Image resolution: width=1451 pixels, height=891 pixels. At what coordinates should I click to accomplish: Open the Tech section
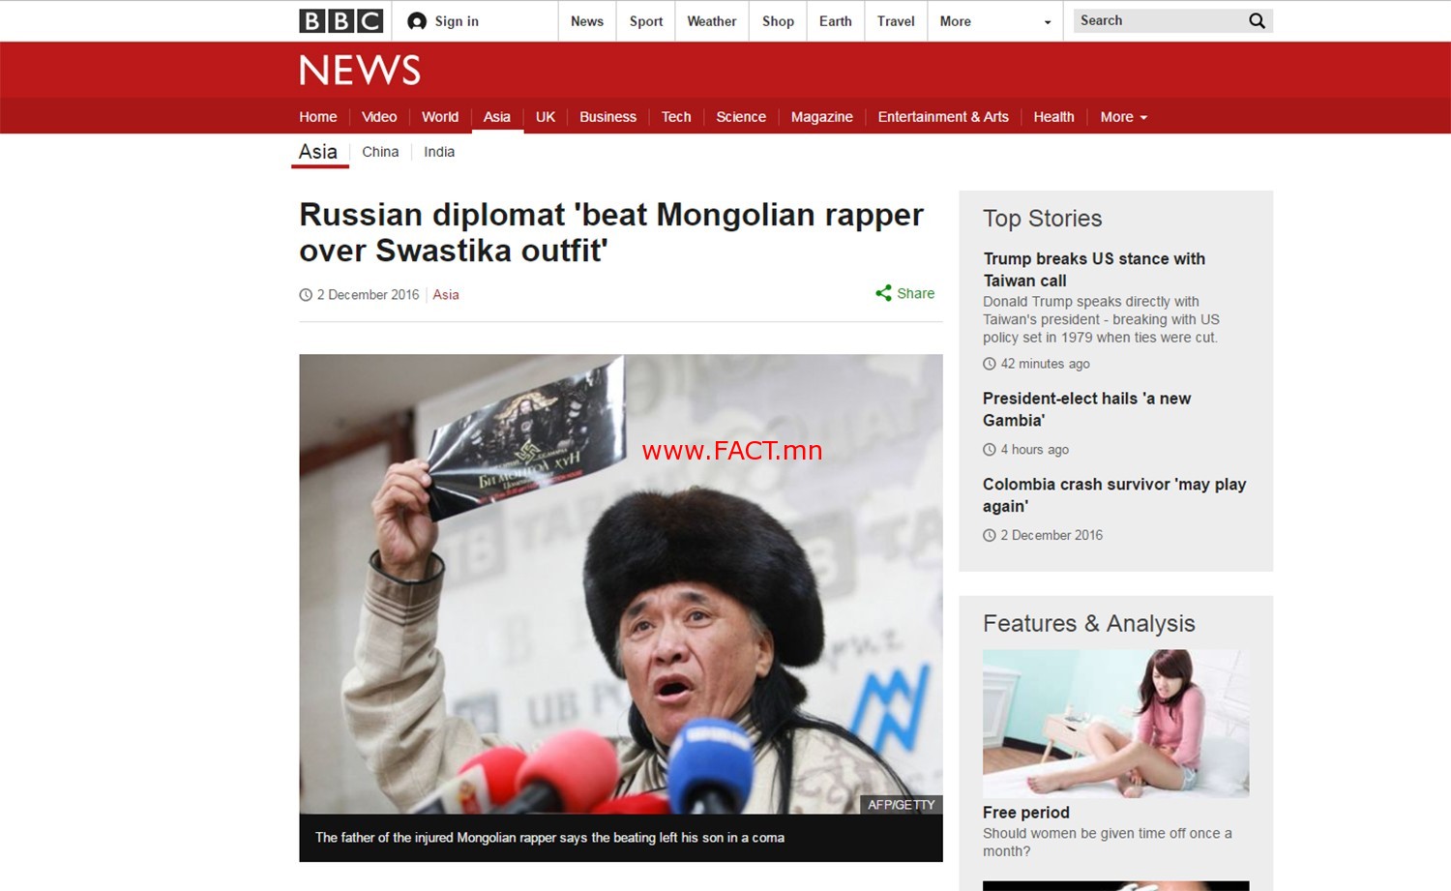[x=676, y=117]
